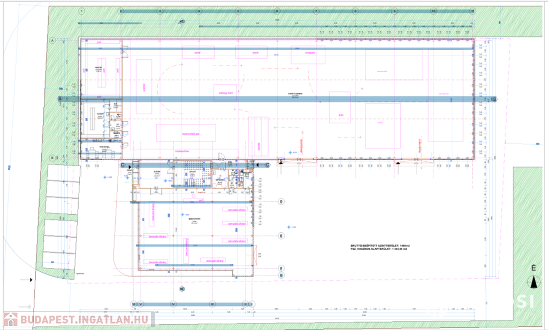Select grid axis marker 11 at top

pyautogui.click(x=473, y=11)
